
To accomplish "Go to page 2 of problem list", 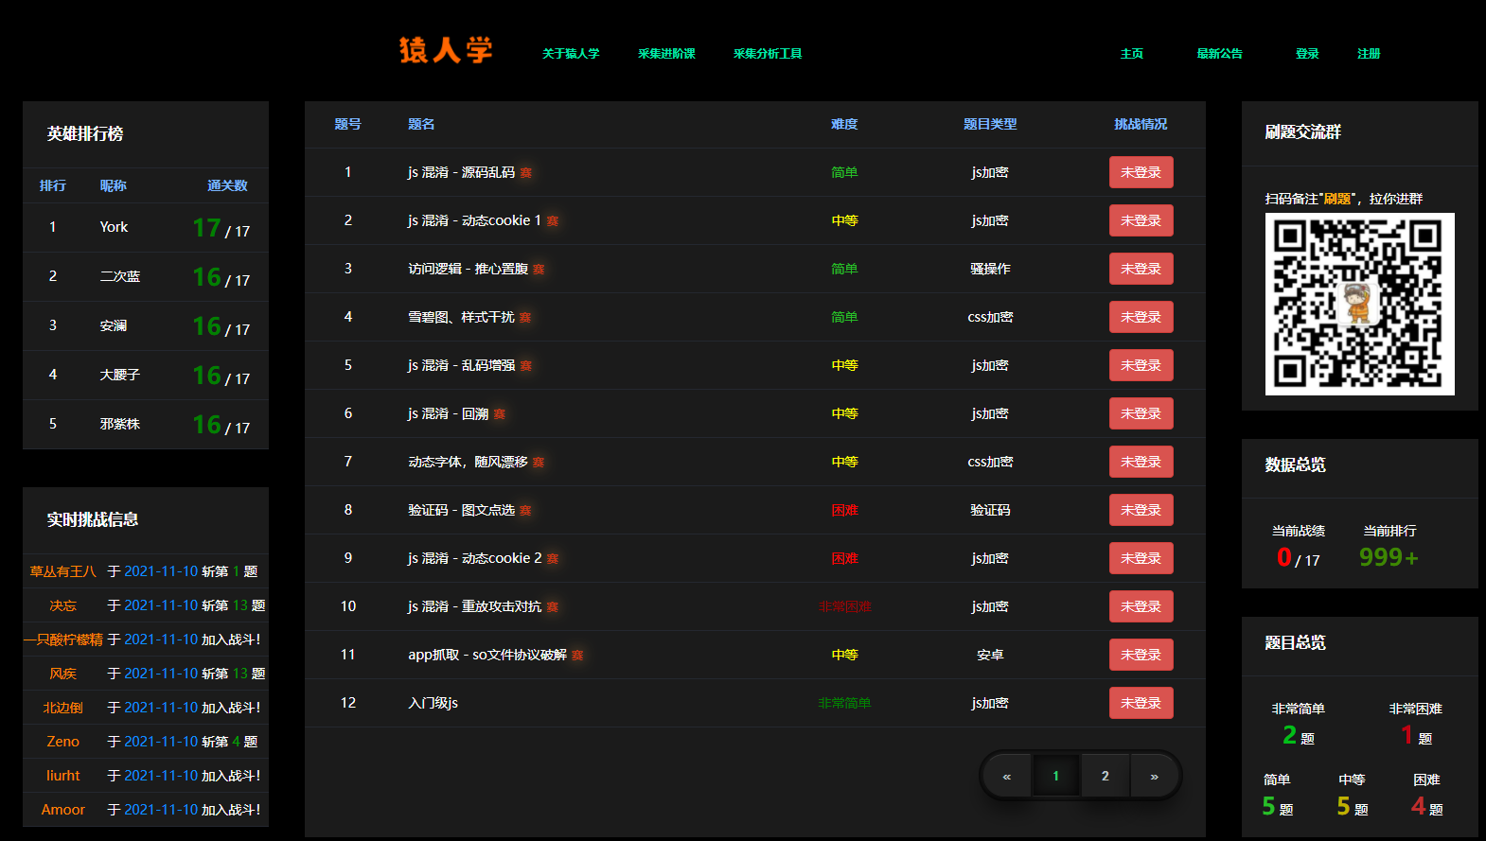I will pyautogui.click(x=1105, y=777).
